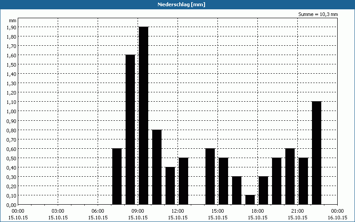Click the 0,70 y-axis label
355x222 pixels.
[12, 139]
